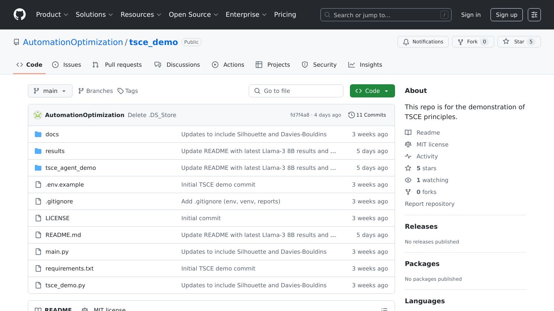Click the Go to file field
Viewport: 554px width, 311px height.
[296, 91]
